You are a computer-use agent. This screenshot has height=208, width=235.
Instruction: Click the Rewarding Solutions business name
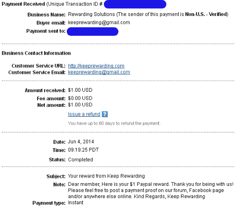pos(91,14)
